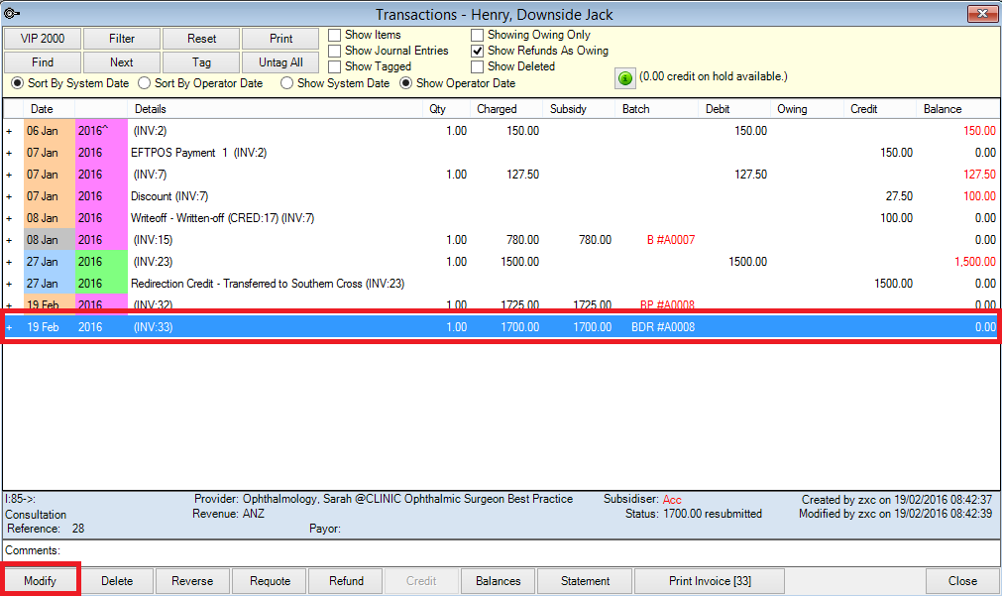Open the window system menu key icon
This screenshot has height=596, width=1002.
point(12,13)
